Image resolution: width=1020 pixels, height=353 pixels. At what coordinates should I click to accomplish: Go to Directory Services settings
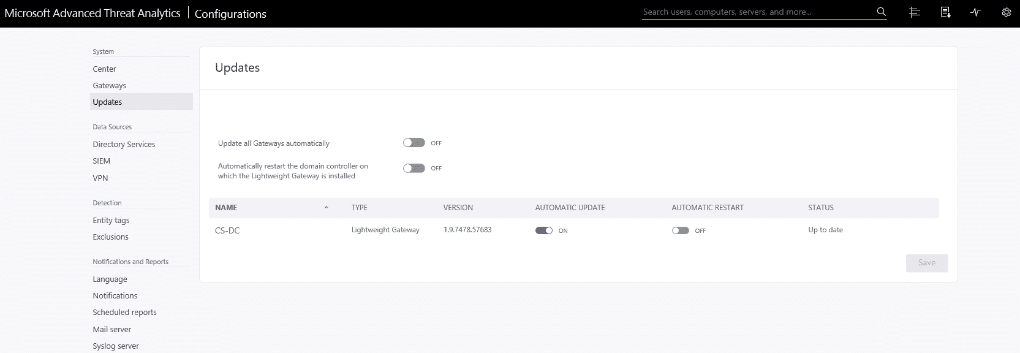124,145
